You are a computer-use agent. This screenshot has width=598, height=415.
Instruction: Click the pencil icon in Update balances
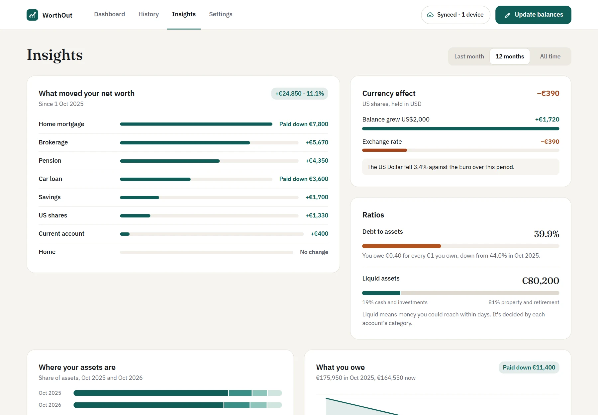507,15
